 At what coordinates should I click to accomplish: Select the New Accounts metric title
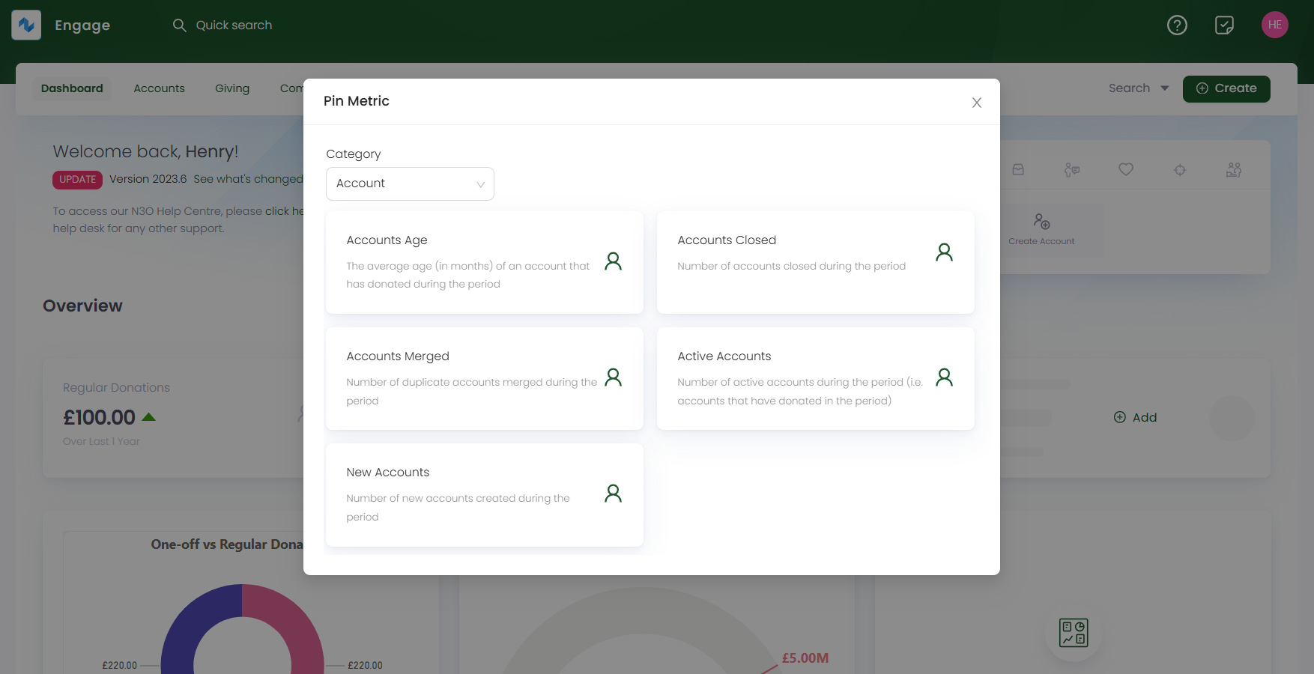[x=388, y=473]
